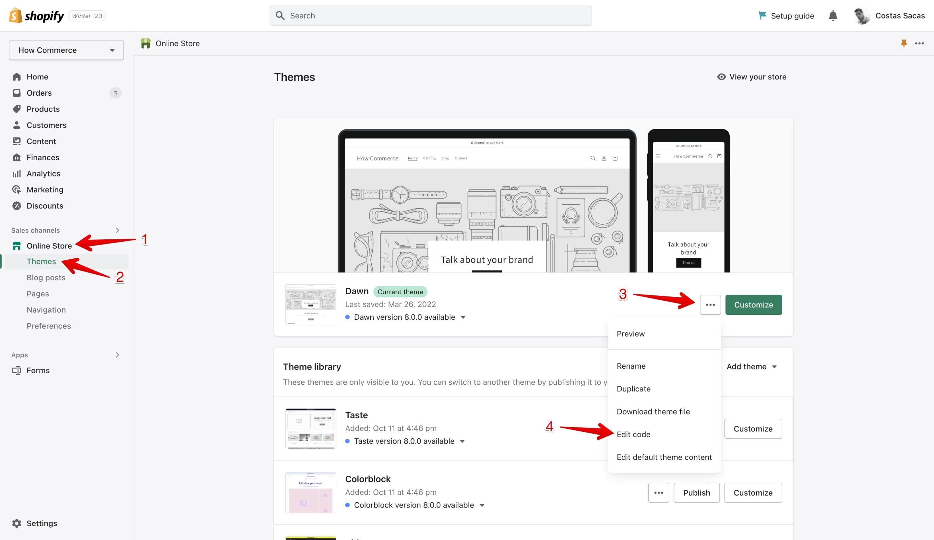Open the notifications bell
934x540 pixels.
pos(833,16)
